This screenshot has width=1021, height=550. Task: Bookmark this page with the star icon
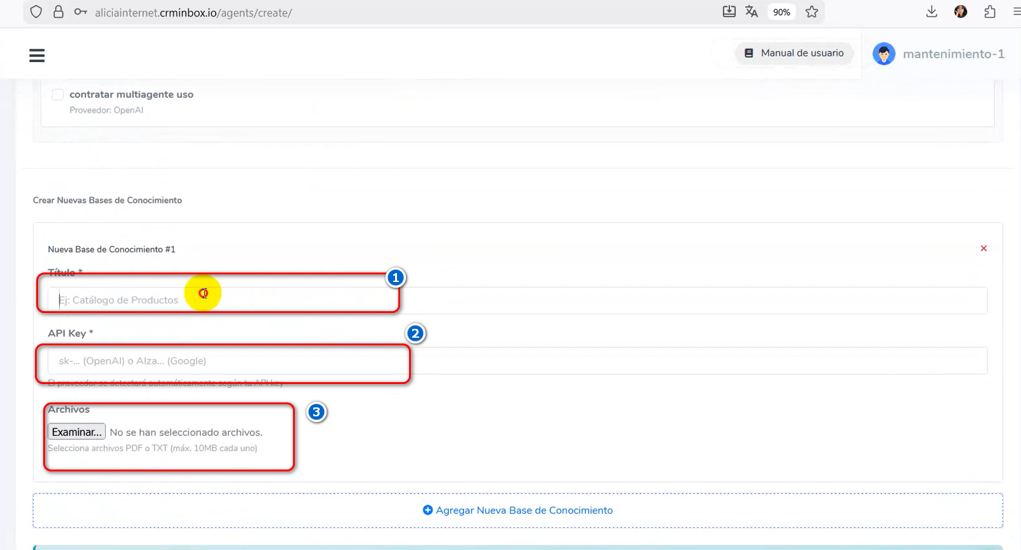(812, 12)
